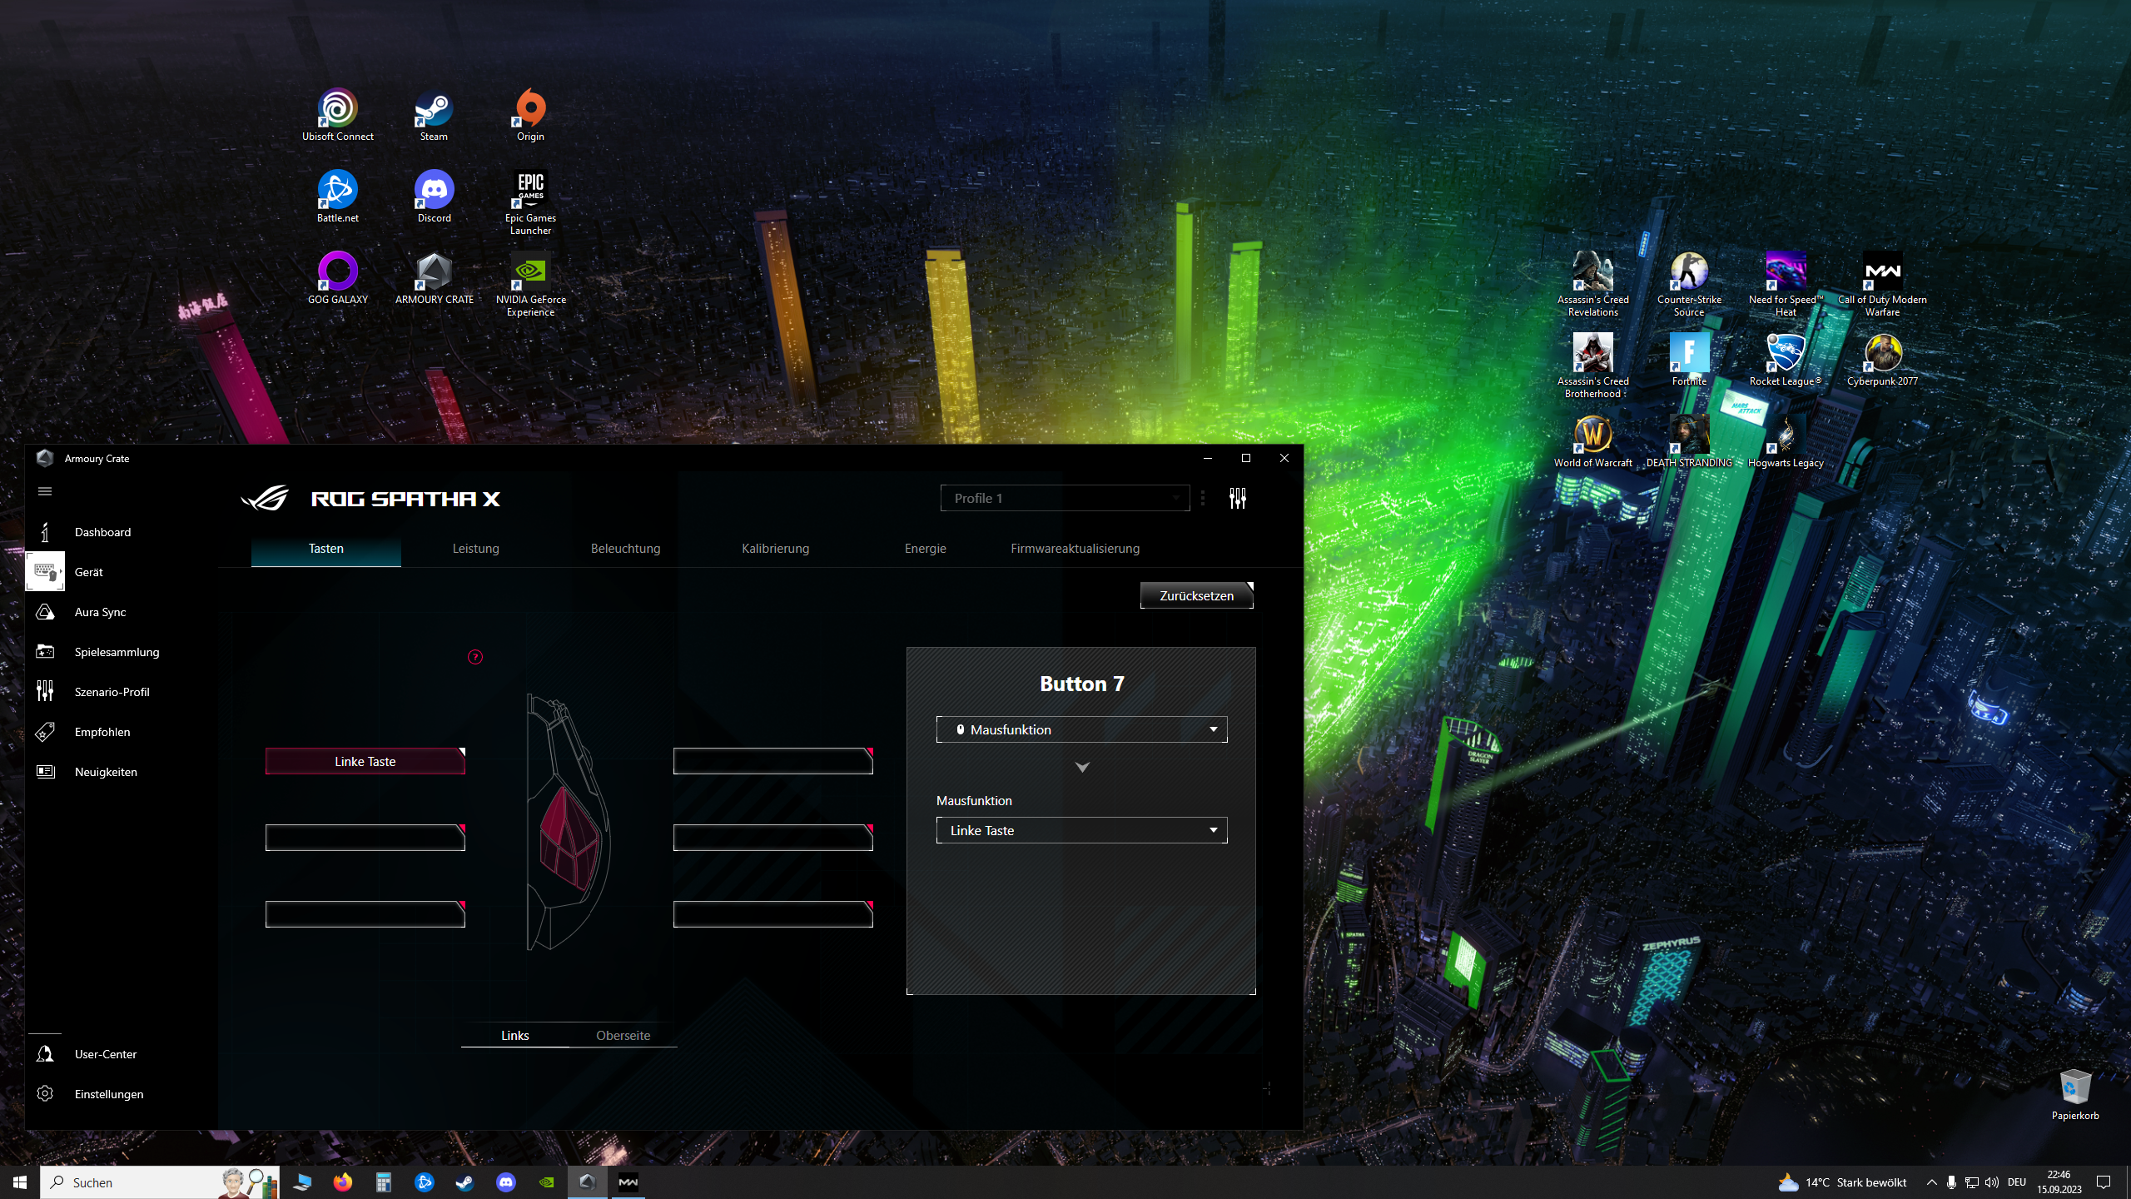Viewport: 2131px width, 1199px height.
Task: Toggle the hamburger menu in Armoury Crate
Action: pyautogui.click(x=45, y=491)
